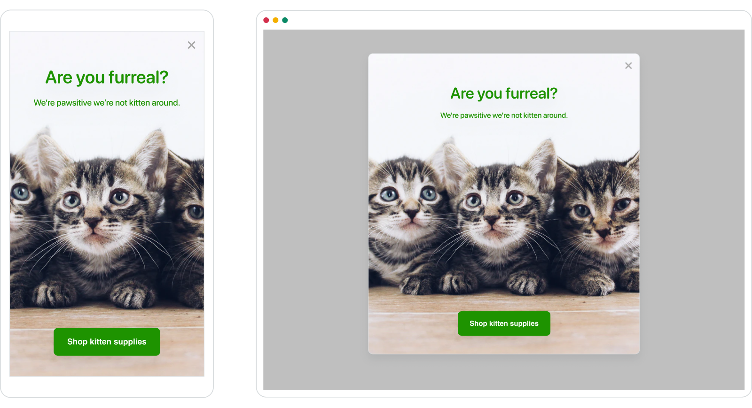Click the mobile subtitle about kitten around
The height and width of the screenshot is (408, 752).
pyautogui.click(x=107, y=103)
